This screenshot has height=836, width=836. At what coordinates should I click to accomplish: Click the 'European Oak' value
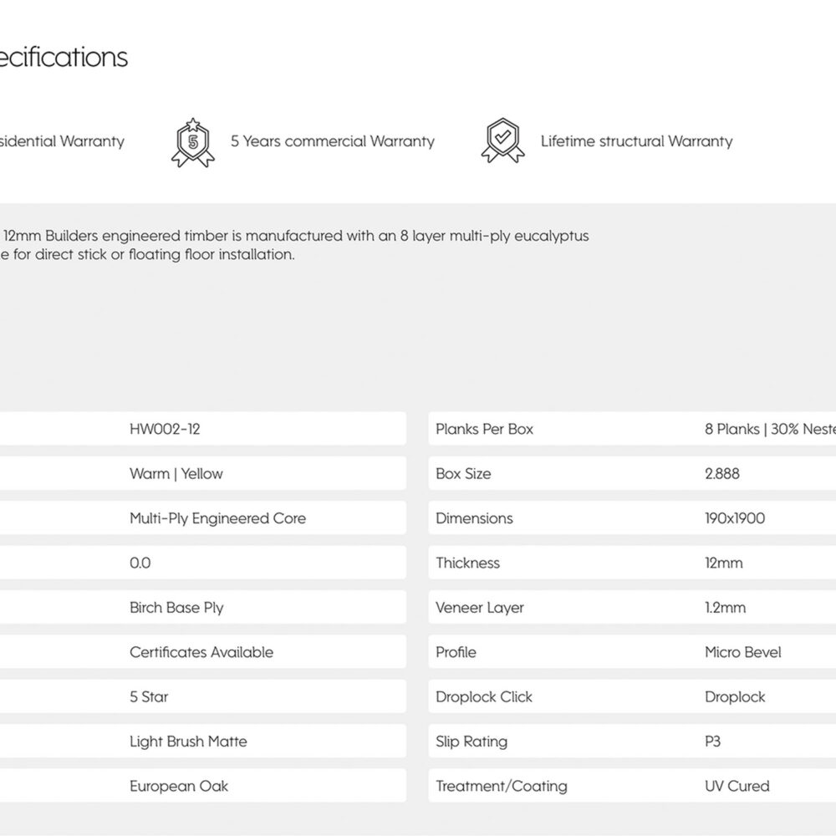click(x=179, y=786)
